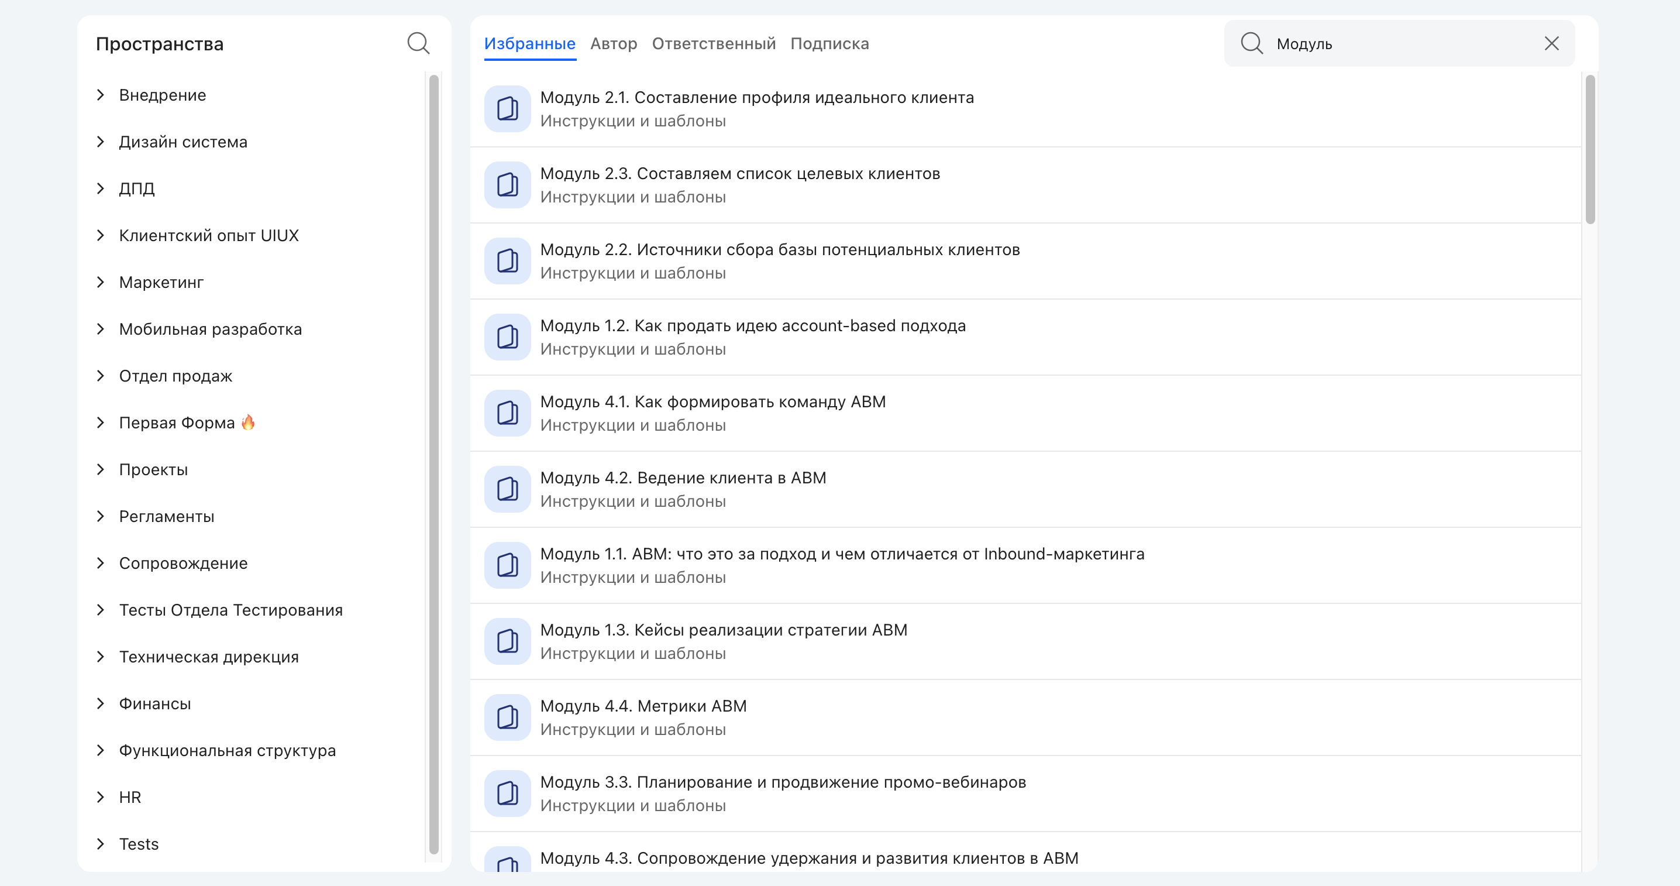
Task: Expand the Финансы space
Action: click(x=101, y=703)
